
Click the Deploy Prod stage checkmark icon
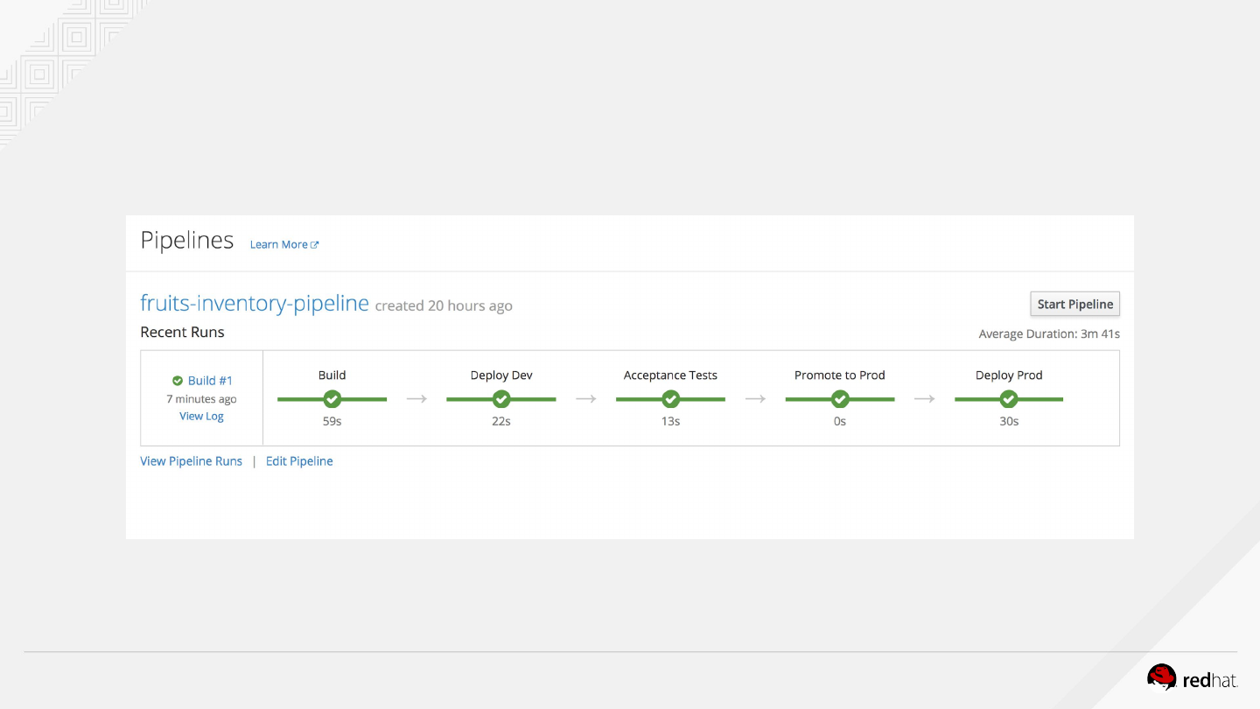click(1009, 399)
